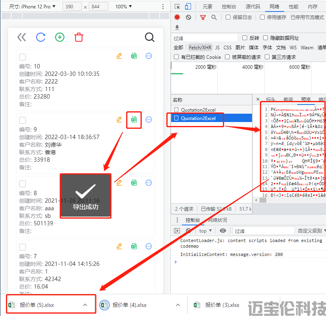Open more options for quotation number 9
The width and height of the screenshot is (326, 316).
click(148, 119)
